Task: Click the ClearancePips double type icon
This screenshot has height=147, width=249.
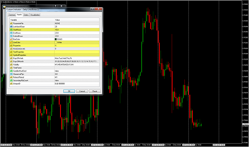Action: point(11,74)
